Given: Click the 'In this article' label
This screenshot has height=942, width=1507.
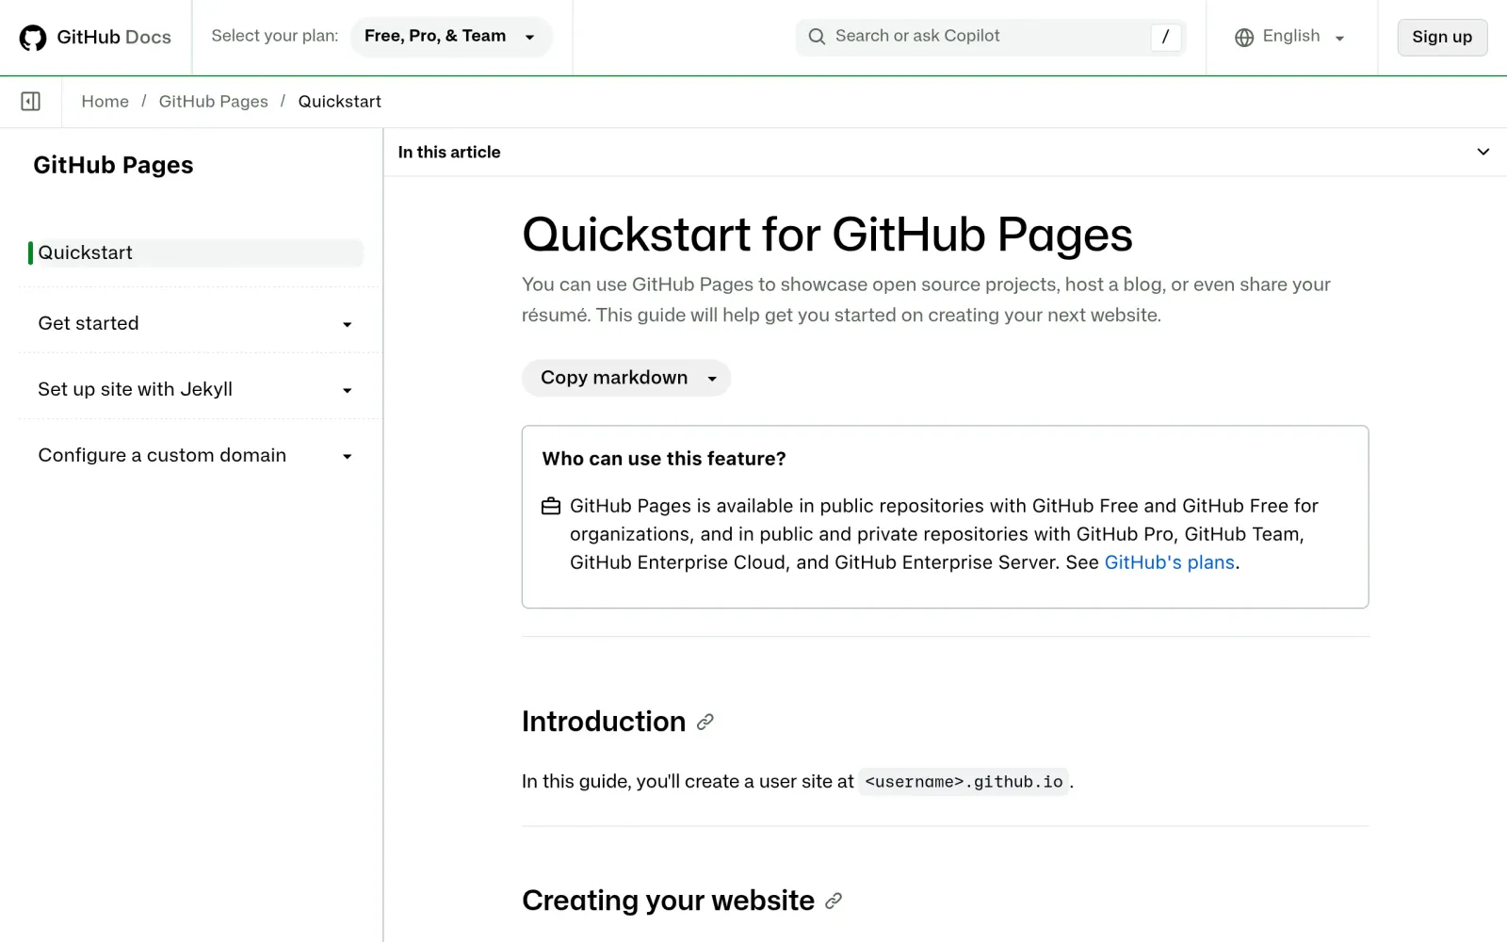Looking at the screenshot, I should tap(449, 152).
